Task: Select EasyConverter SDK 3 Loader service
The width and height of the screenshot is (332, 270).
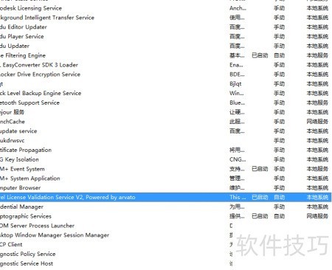Action: coord(166,65)
